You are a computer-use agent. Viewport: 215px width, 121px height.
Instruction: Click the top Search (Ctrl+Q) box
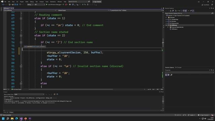(x=79, y=2)
